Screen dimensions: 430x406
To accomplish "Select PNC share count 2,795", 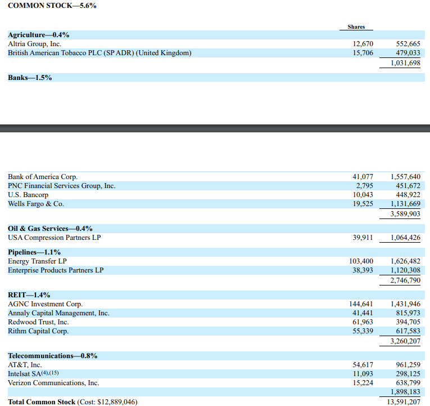I will tap(365, 186).
